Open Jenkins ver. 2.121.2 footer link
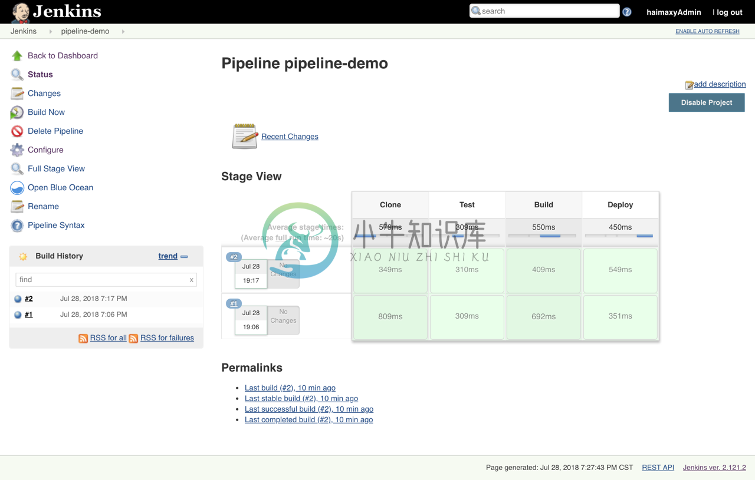The height and width of the screenshot is (480, 755). [x=714, y=468]
